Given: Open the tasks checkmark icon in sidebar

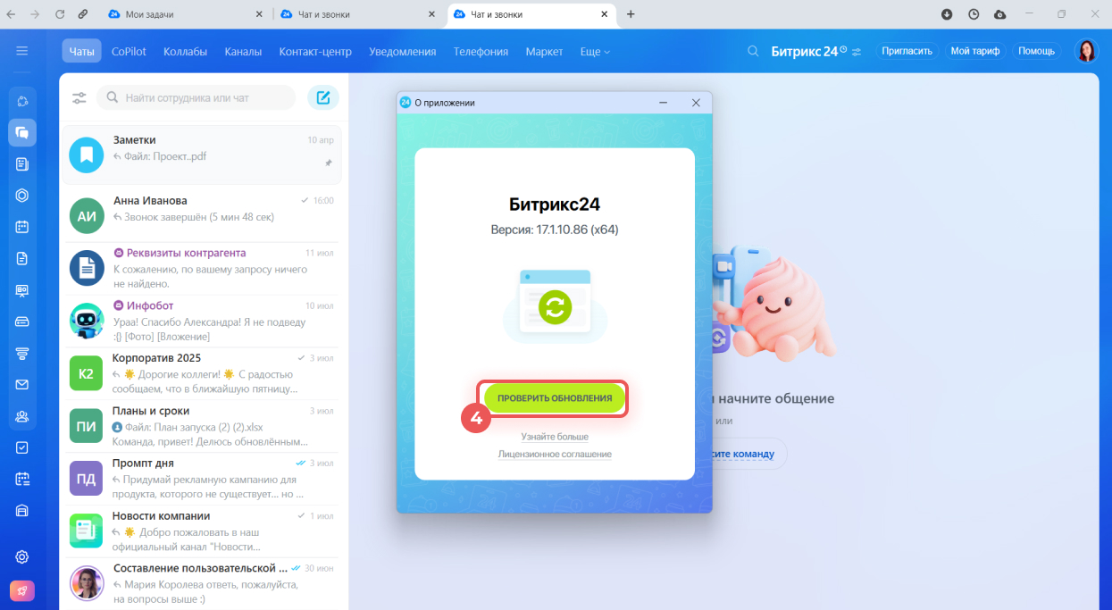Looking at the screenshot, I should 22,447.
